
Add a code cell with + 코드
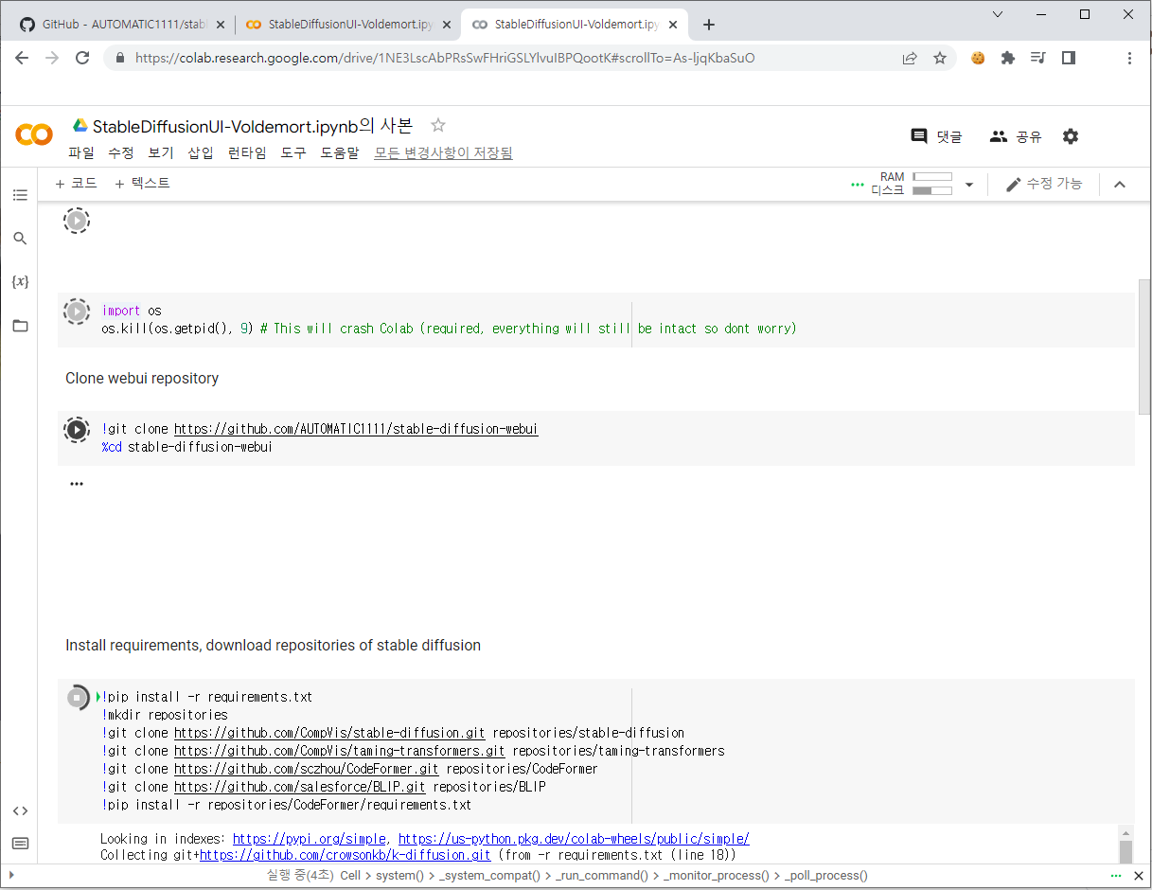[76, 184]
